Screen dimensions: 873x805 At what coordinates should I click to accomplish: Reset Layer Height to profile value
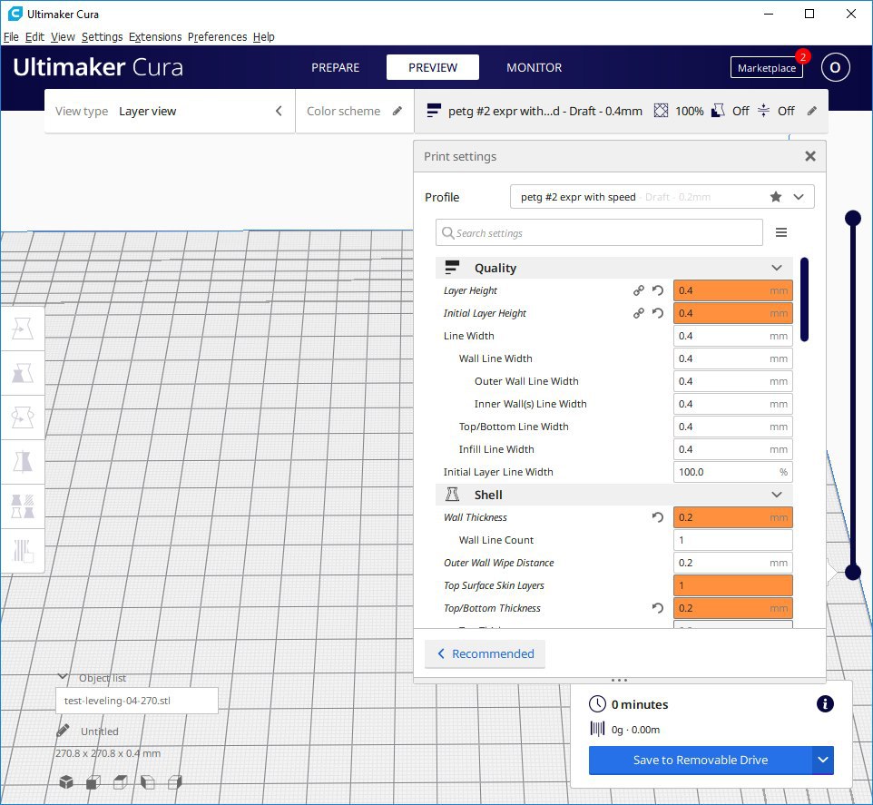point(658,290)
